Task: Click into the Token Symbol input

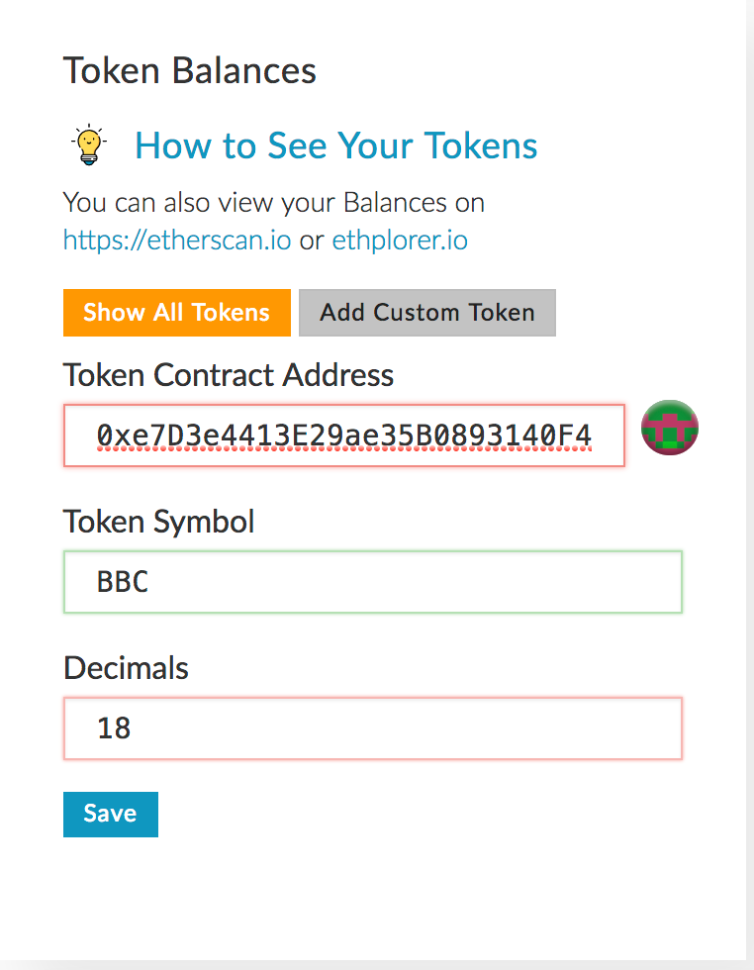Action: pos(373,581)
